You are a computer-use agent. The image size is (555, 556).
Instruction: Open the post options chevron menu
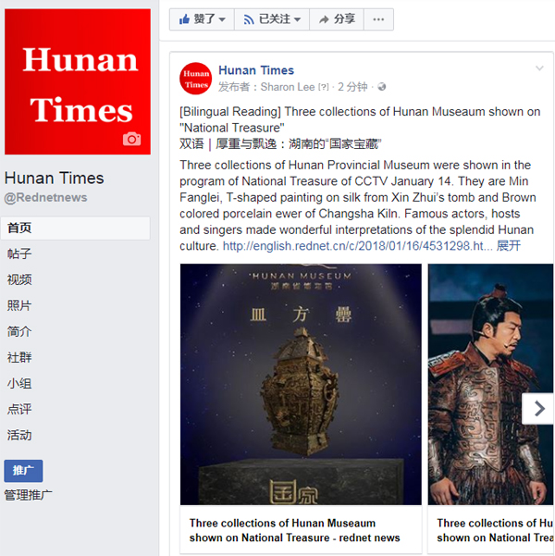[539, 68]
